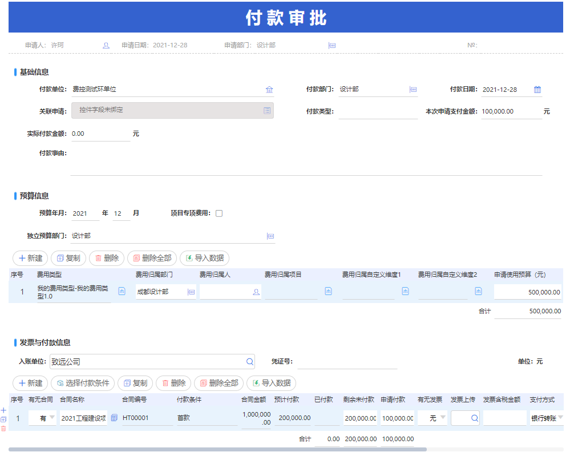Open the contract detail icon beside 2021工程建设项

tap(114, 418)
